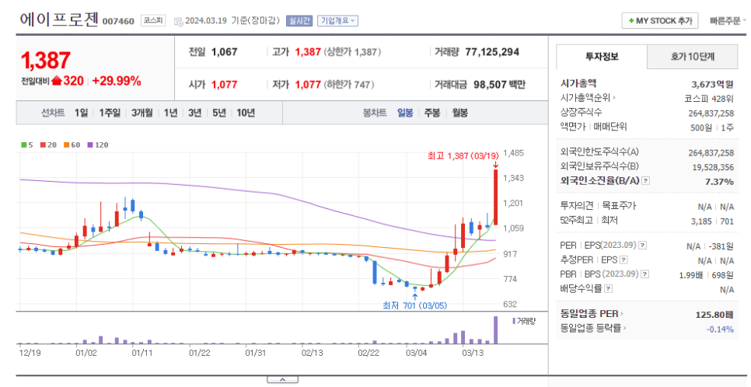Viewport: 751px width, 387px height.
Task: Click 거래대금 value 98,507 백만
Action: tap(500, 84)
